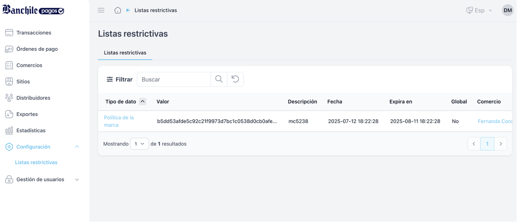
Task: Click the Valor column header
Action: tap(163, 101)
